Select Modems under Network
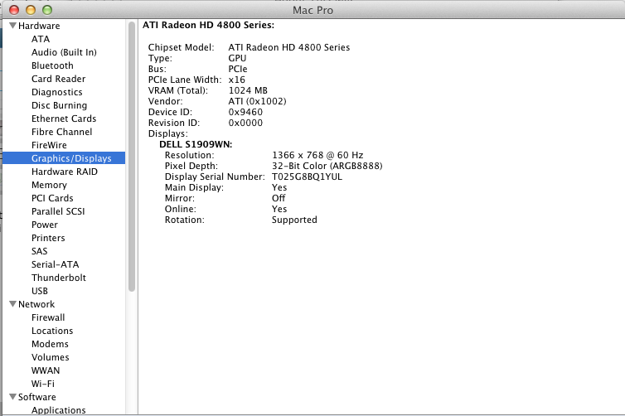This screenshot has height=416, width=625. [x=50, y=344]
